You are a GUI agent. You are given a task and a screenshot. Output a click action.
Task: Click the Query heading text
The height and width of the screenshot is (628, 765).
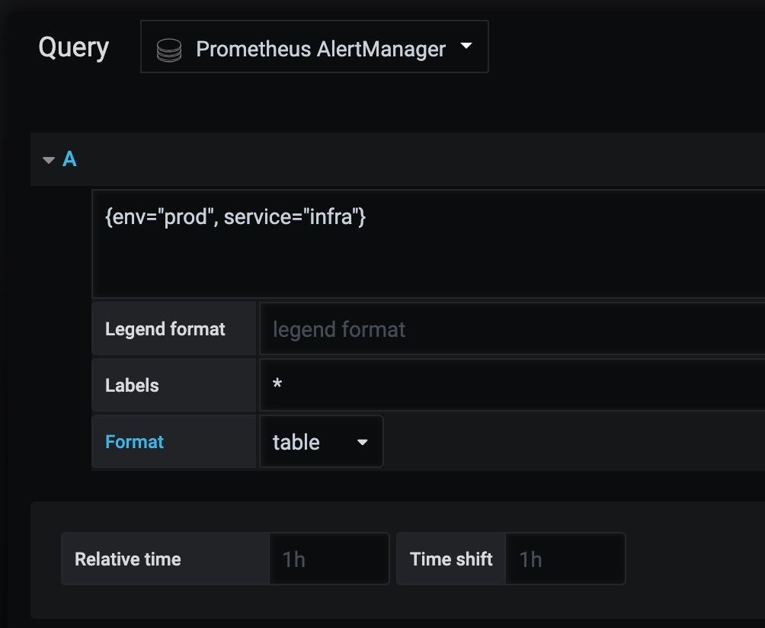click(74, 48)
